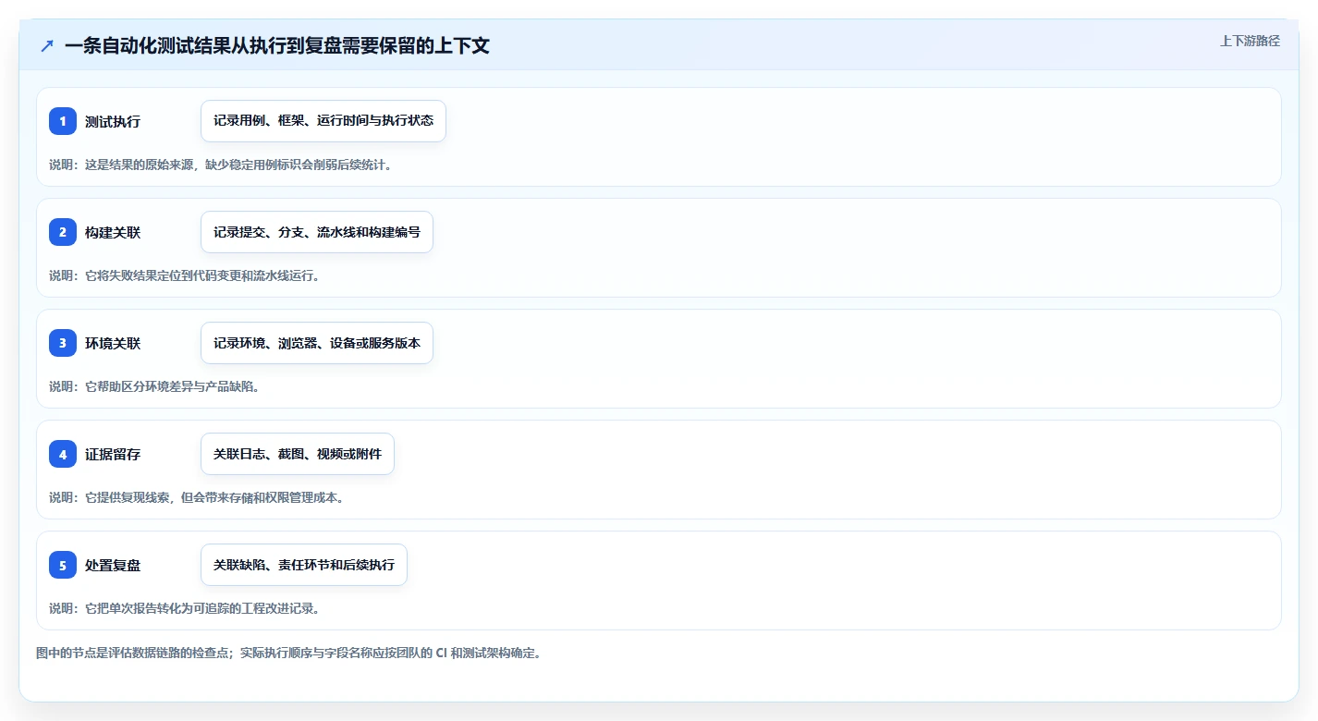Click the step 2 number badge
Image resolution: width=1318 pixels, height=721 pixels.
click(63, 232)
